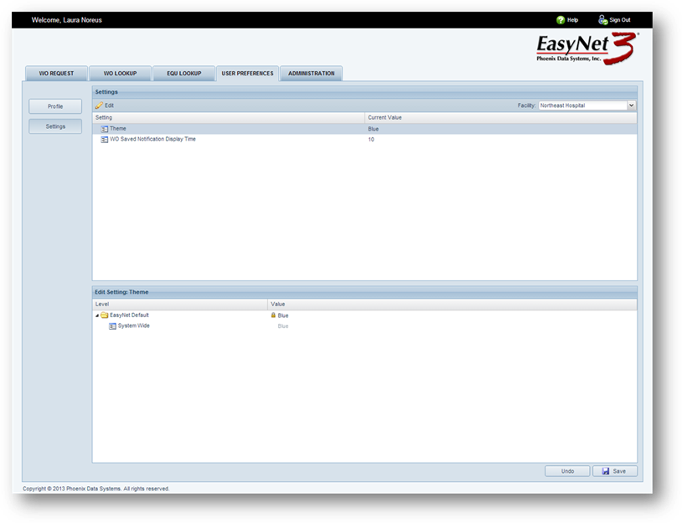Open the WO Lookup tab
Image resolution: width=682 pixels, height=523 pixels.
[120, 74]
